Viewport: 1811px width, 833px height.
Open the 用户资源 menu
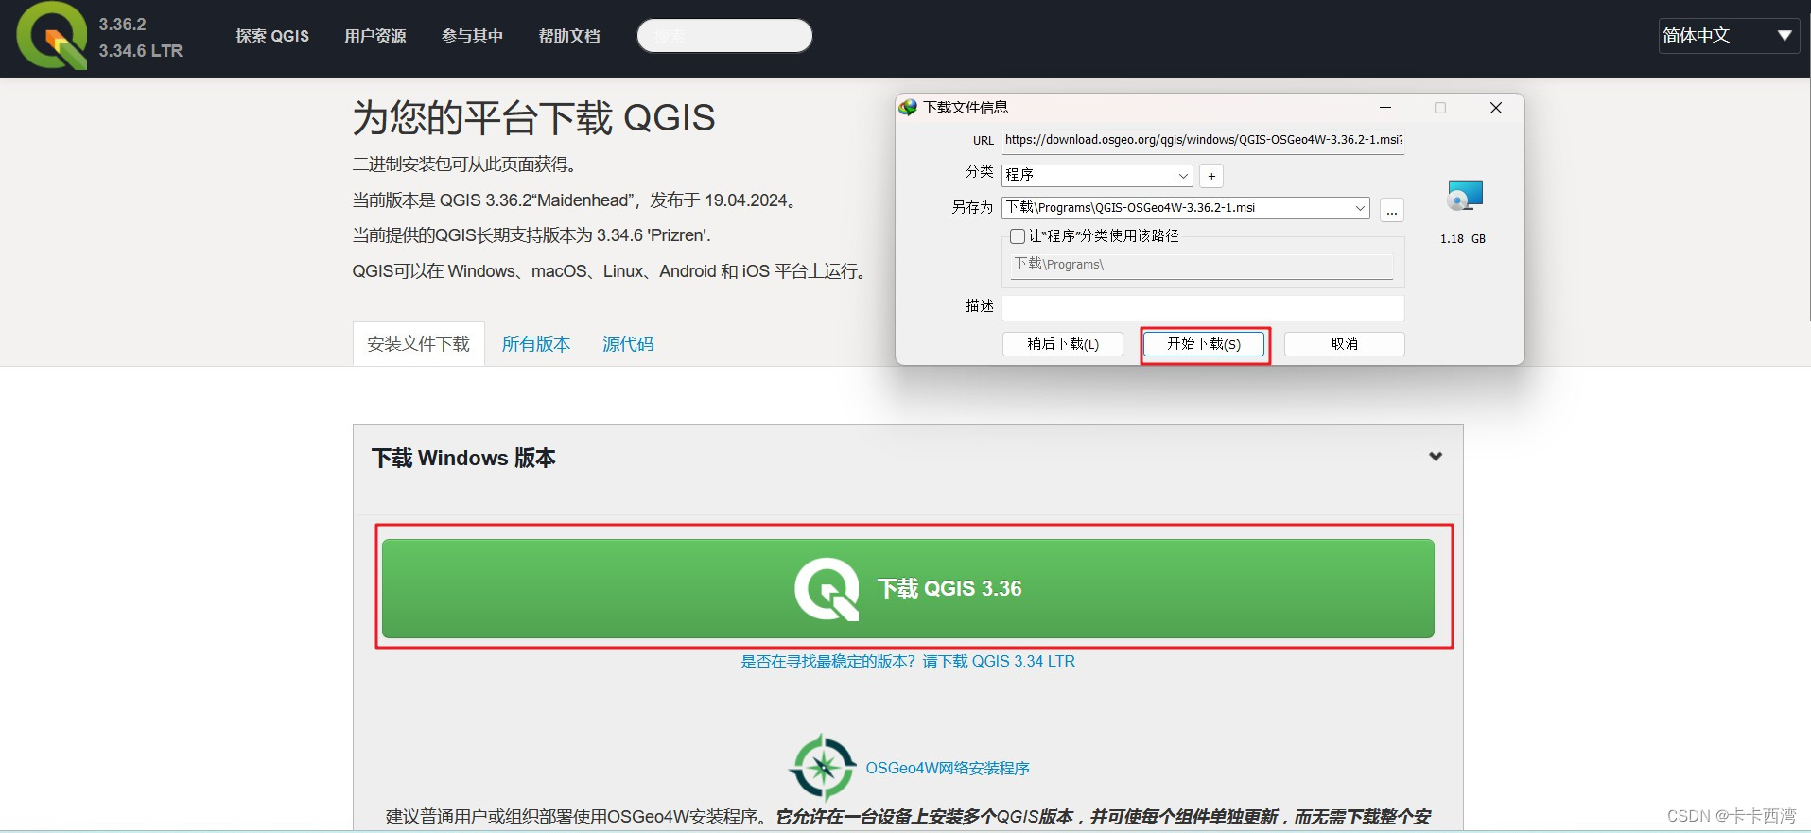coord(375,36)
